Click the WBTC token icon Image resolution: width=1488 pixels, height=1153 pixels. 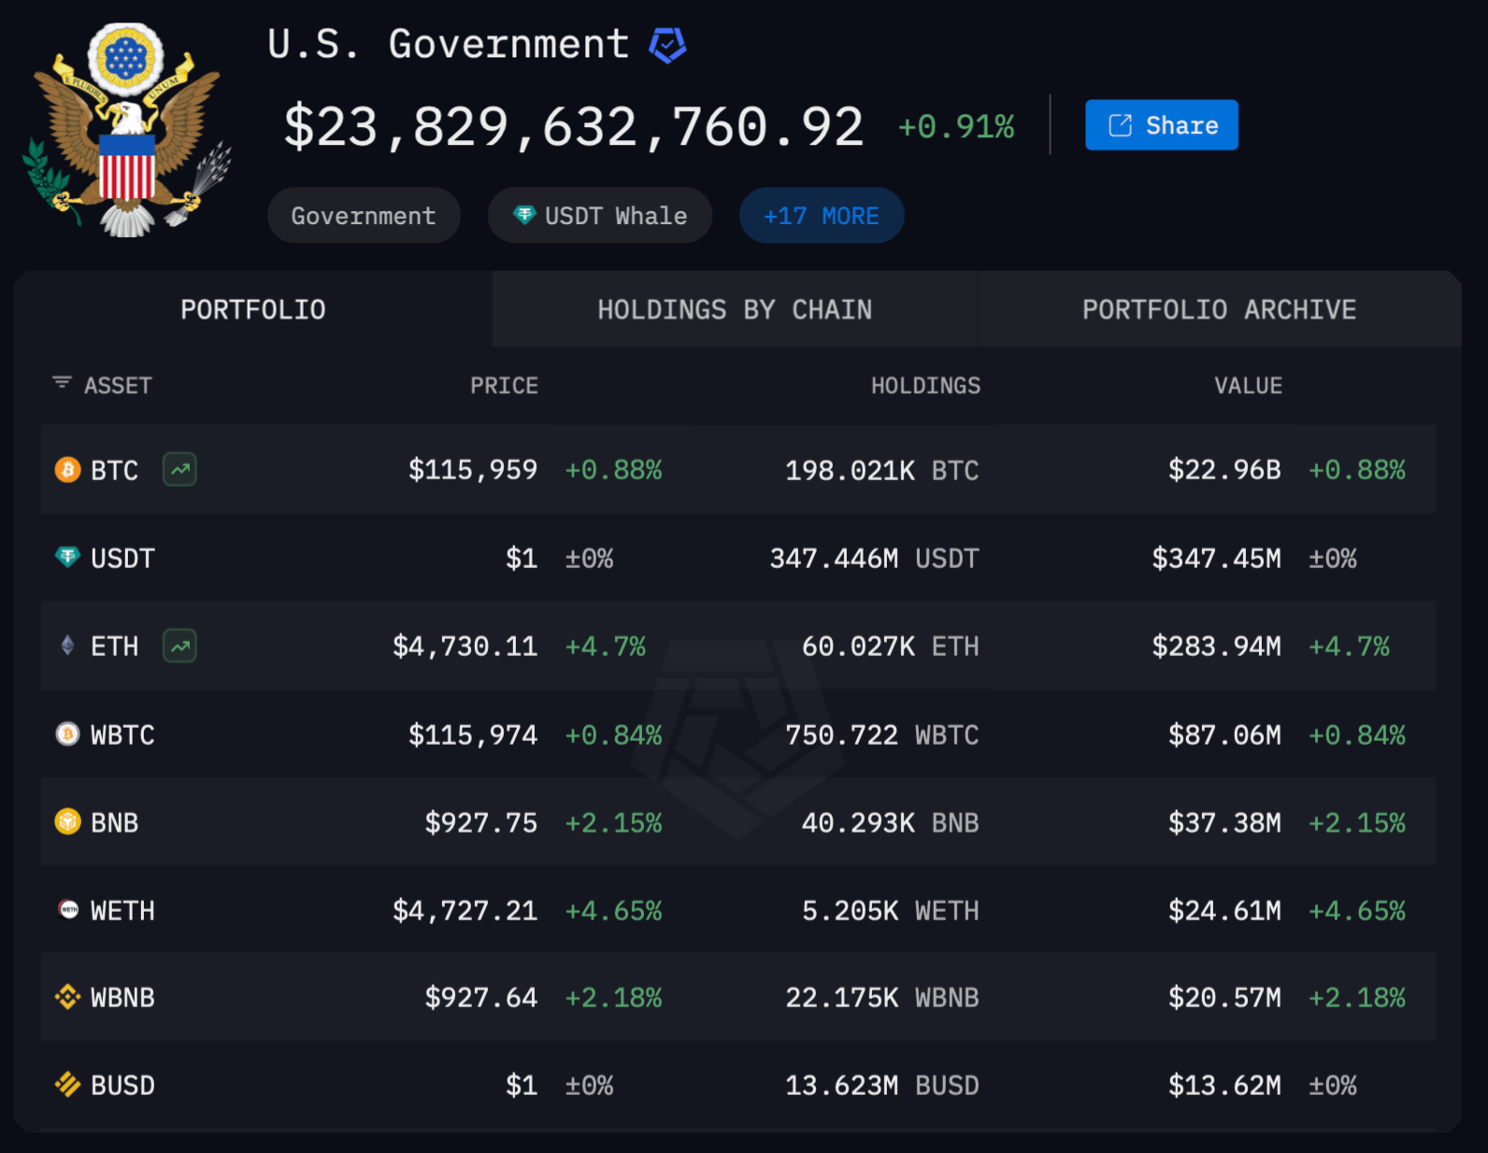point(67,734)
